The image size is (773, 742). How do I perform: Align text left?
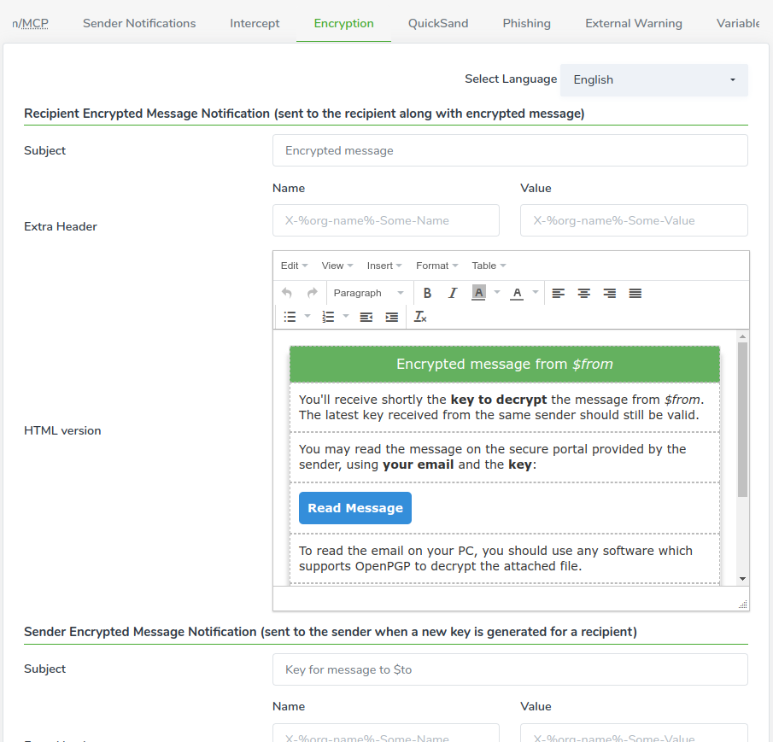click(558, 293)
